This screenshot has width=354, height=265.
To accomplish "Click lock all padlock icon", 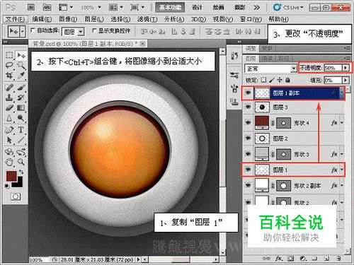I will (287, 80).
